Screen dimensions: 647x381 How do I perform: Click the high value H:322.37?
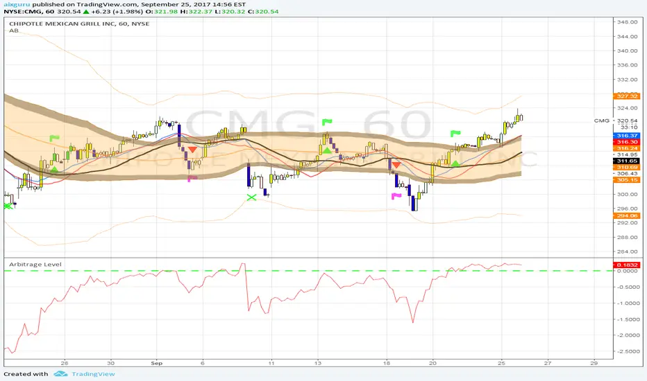(196, 12)
